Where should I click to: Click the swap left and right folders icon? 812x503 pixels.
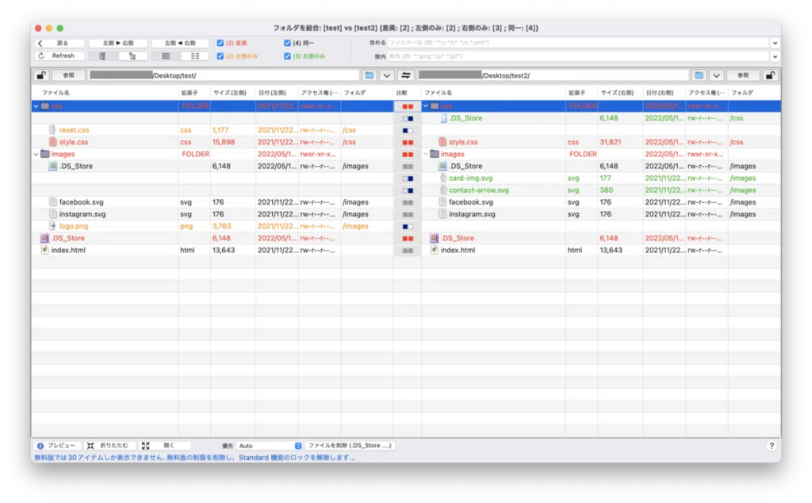point(406,75)
